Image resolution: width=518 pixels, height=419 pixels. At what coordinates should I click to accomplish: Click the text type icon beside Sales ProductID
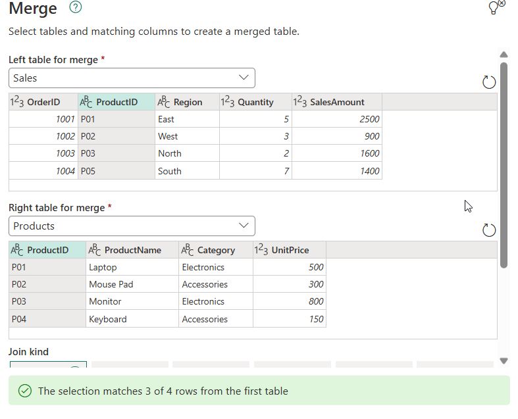[86, 102]
